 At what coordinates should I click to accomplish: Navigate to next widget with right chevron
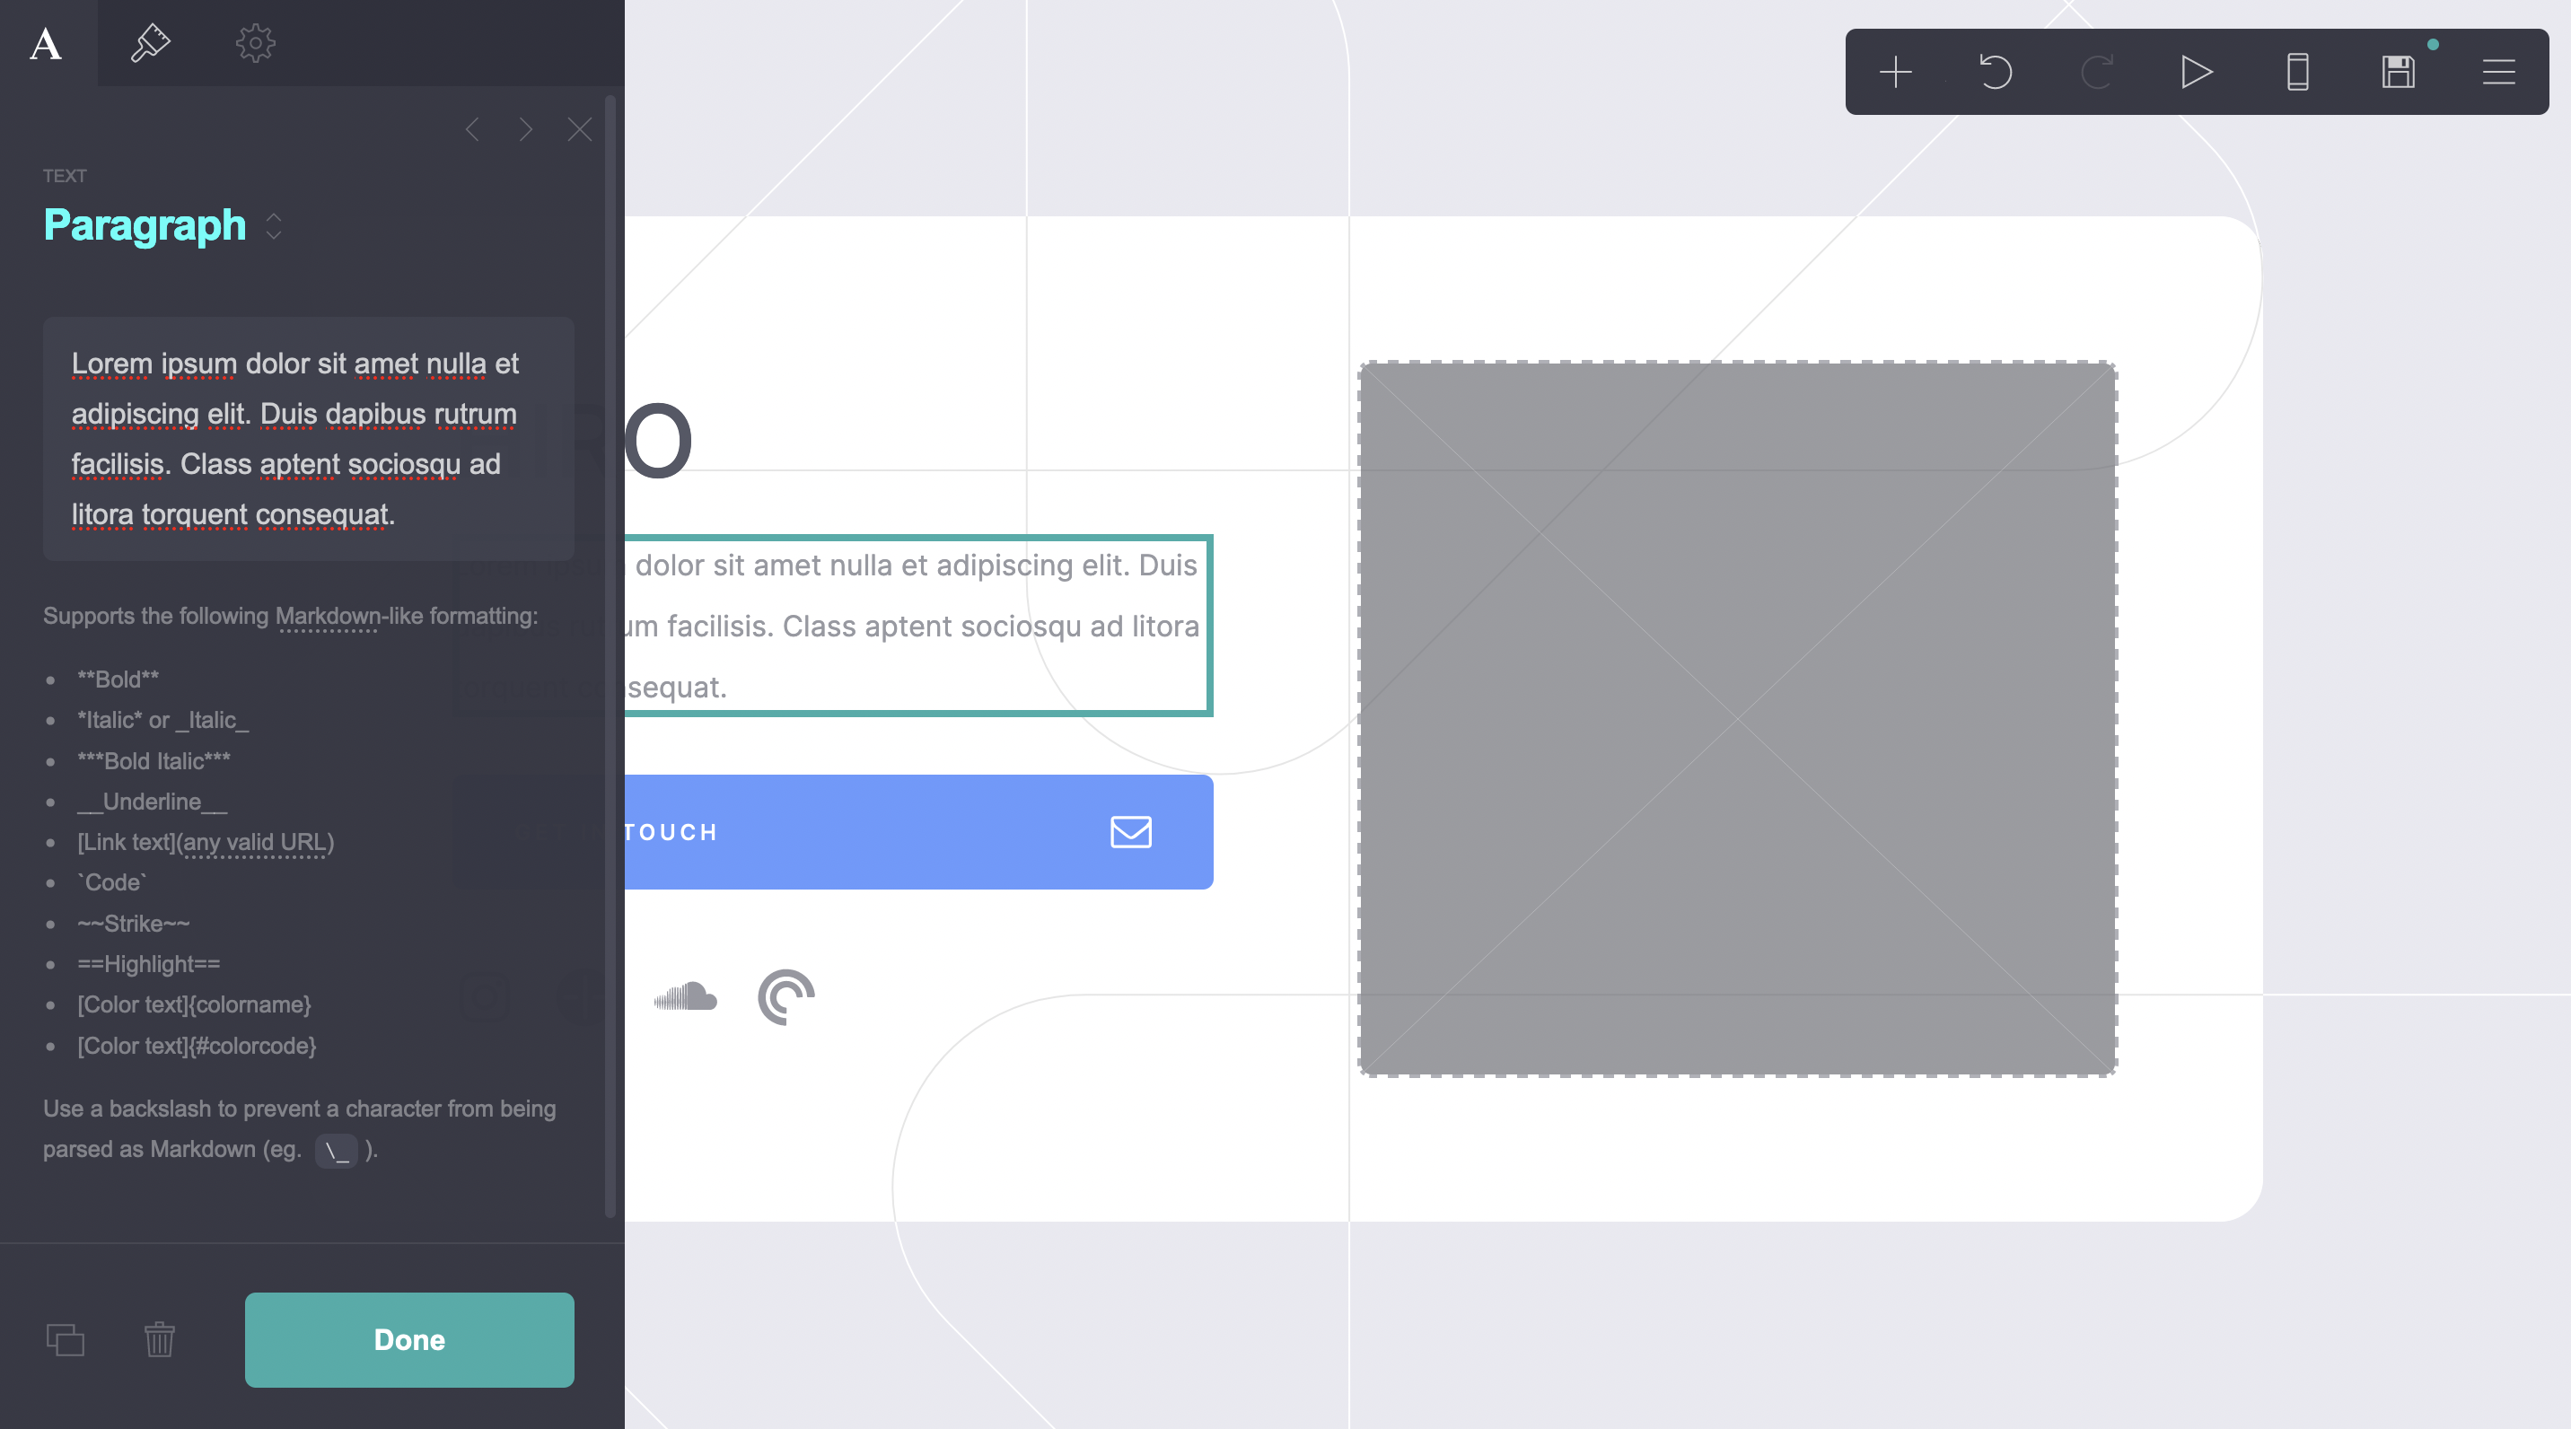pyautogui.click(x=526, y=128)
